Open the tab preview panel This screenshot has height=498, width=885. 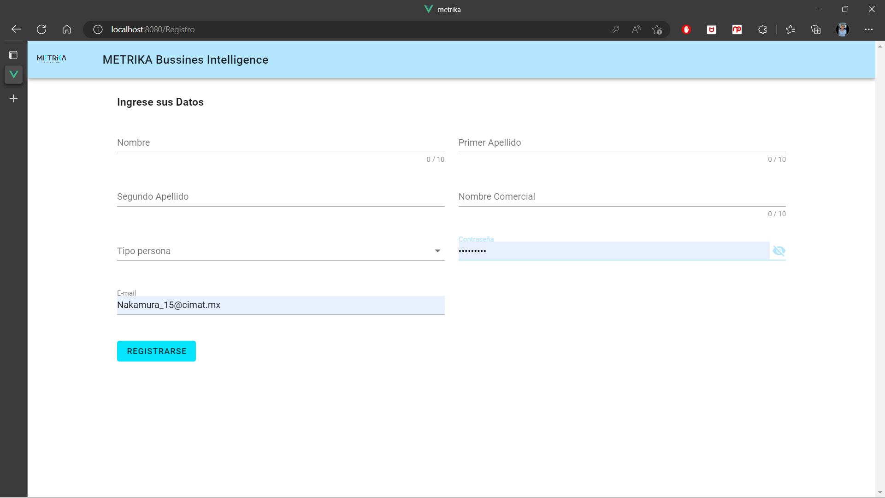13,54
